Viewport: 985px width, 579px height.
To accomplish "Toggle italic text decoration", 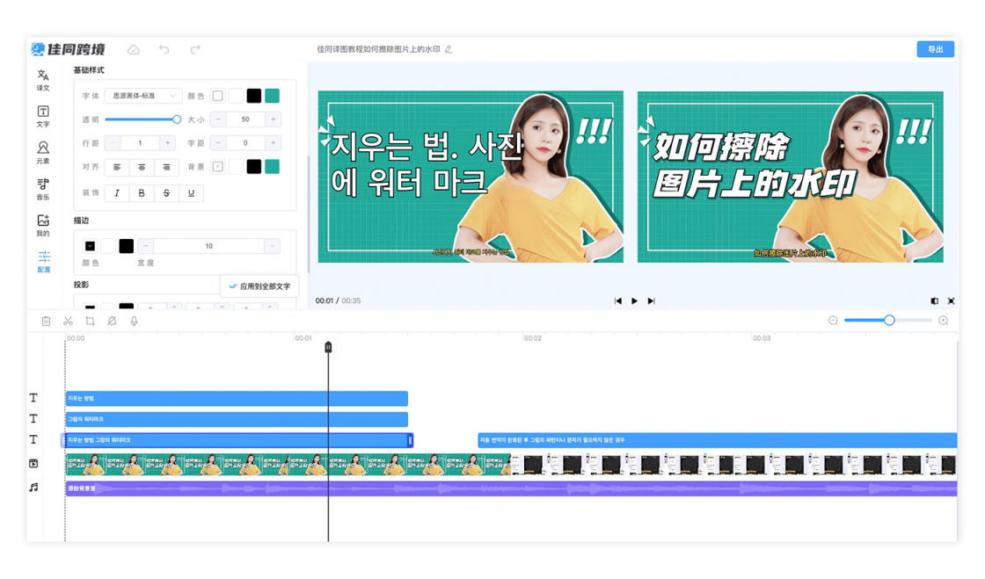I will (117, 193).
